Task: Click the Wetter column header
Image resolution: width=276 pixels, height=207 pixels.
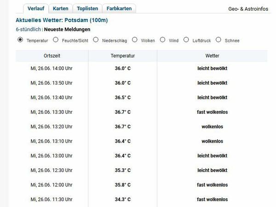Action: click(x=212, y=56)
